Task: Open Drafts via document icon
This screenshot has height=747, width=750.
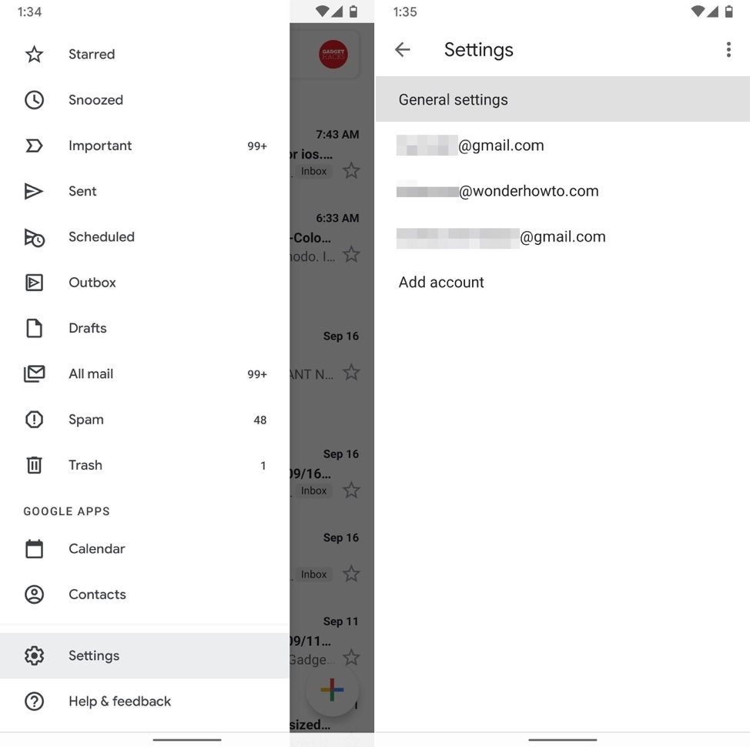Action: click(34, 328)
